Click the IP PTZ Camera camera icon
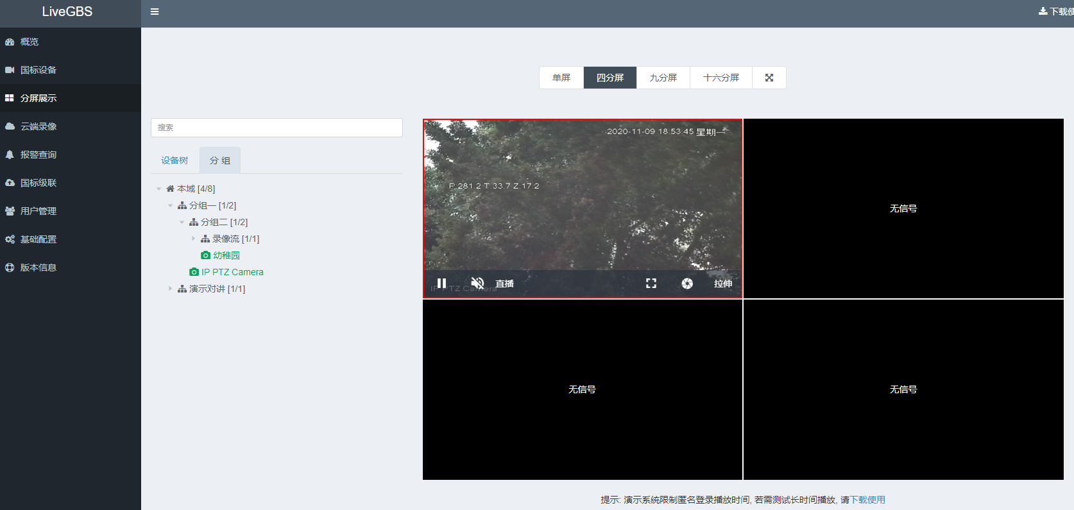Image resolution: width=1074 pixels, height=510 pixels. tap(194, 272)
